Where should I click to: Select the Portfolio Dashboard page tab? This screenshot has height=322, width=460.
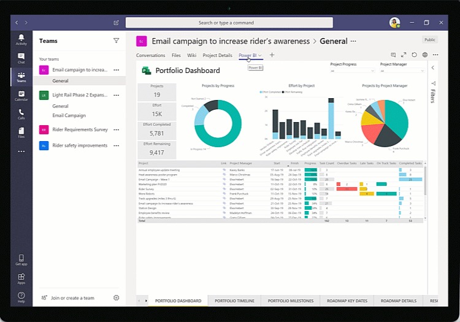coord(178,301)
